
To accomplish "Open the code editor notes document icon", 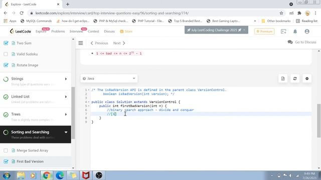I will [x=283, y=78].
